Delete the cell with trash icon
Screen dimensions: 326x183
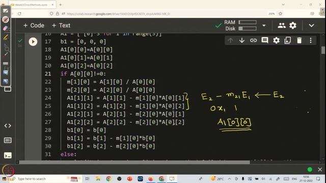[299, 40]
